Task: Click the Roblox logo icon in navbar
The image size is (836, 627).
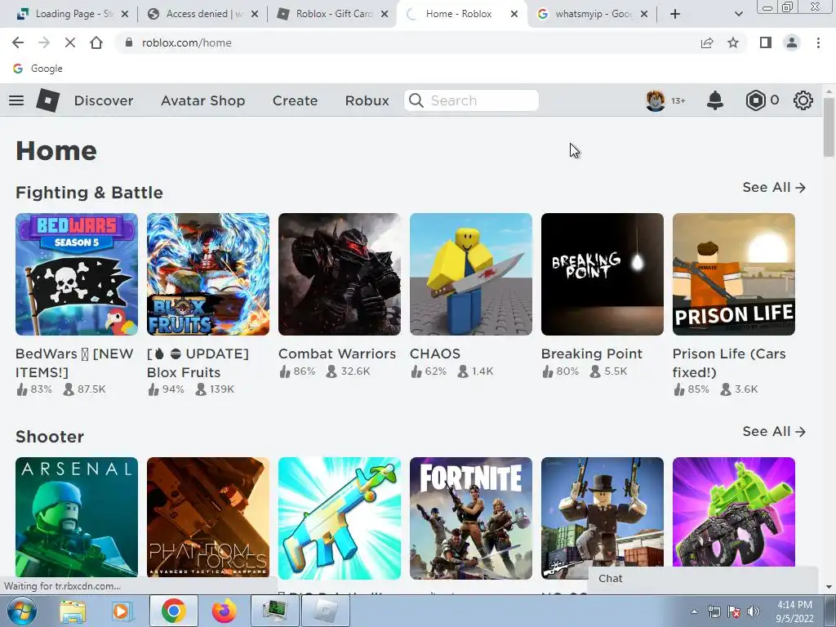Action: coord(47,100)
